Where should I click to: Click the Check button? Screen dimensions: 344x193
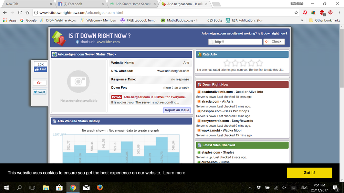point(274,42)
